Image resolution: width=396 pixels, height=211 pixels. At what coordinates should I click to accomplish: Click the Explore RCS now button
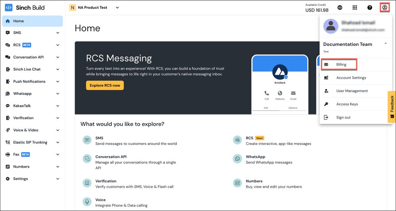coord(105,85)
